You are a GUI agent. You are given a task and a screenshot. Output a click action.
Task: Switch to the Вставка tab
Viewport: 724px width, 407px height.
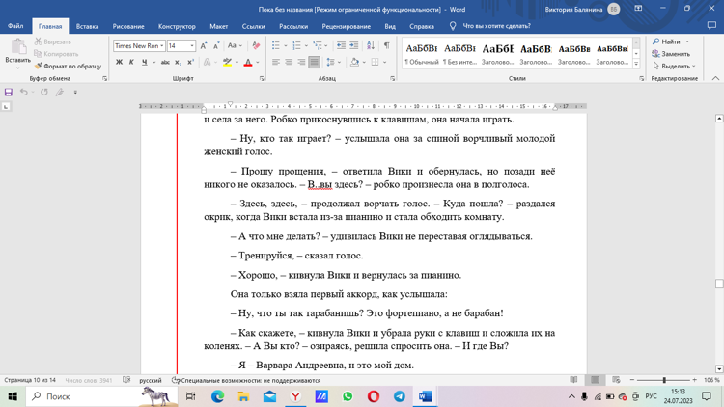(87, 26)
